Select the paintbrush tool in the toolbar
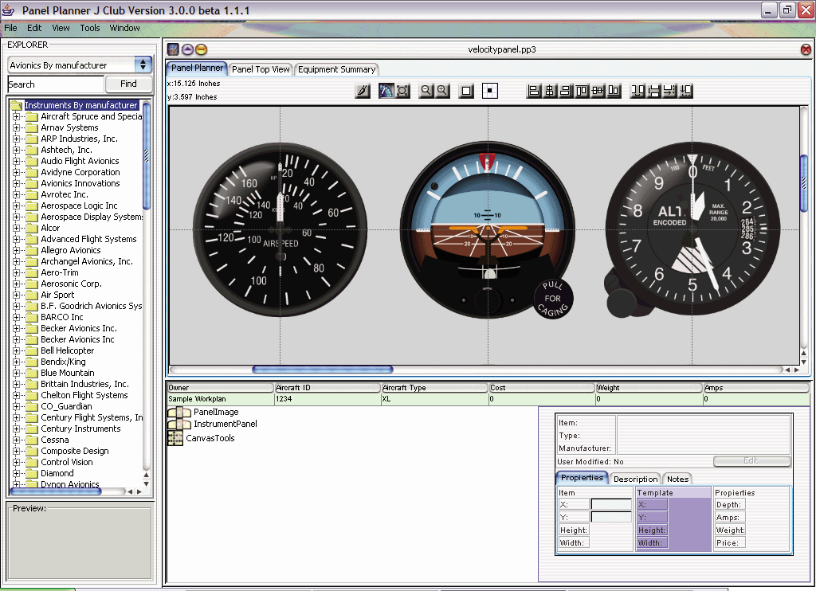The height and width of the screenshot is (591, 816). [363, 91]
